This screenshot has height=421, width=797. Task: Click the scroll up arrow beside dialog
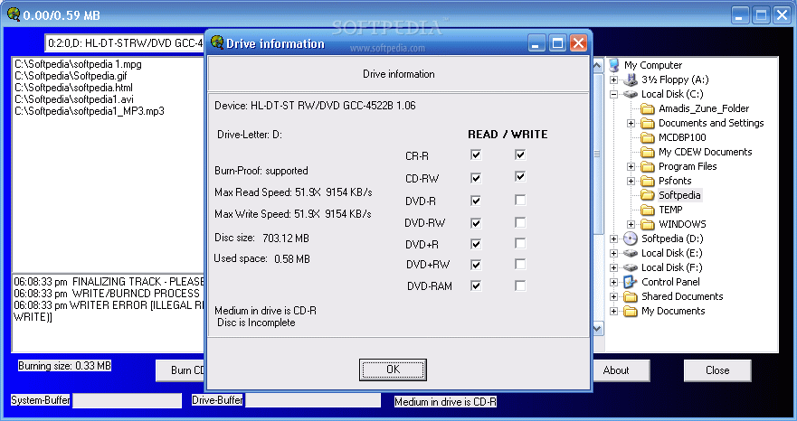(x=598, y=64)
